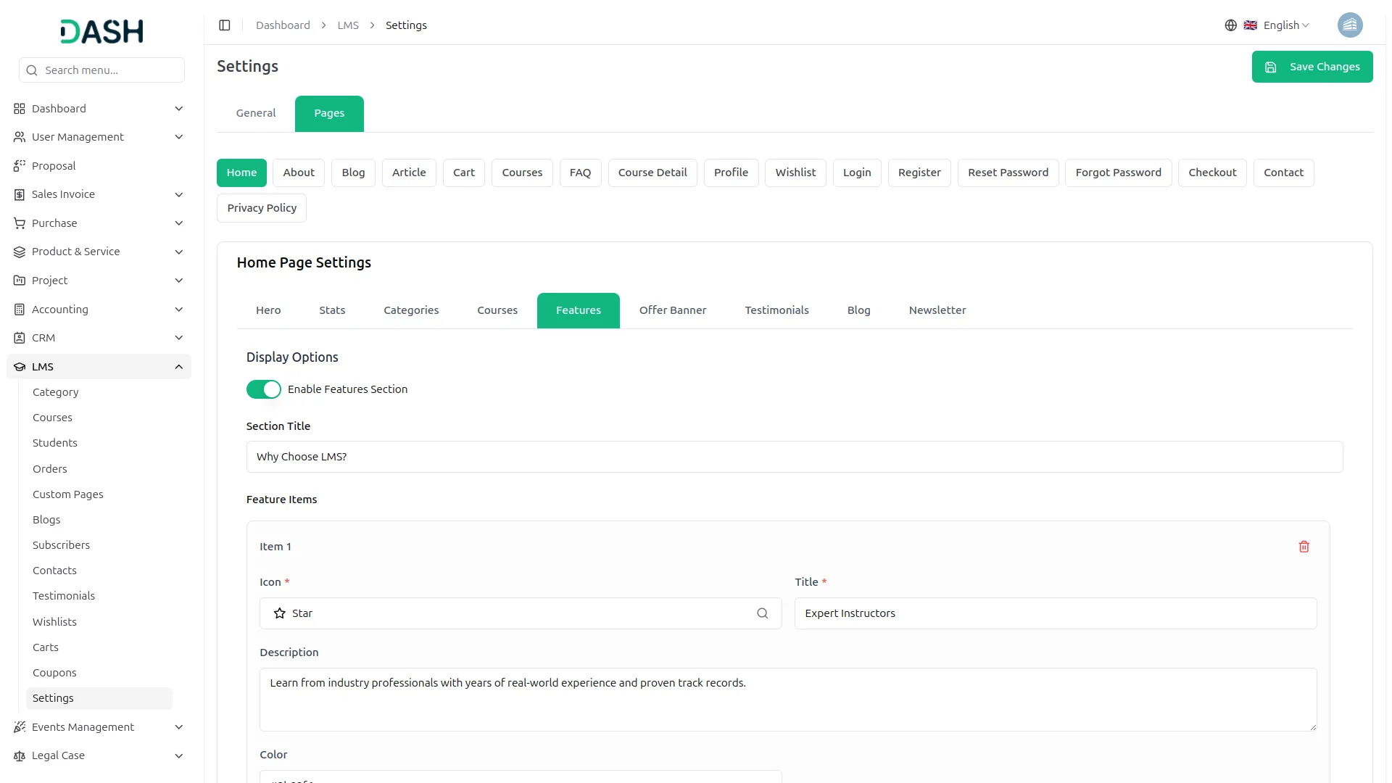
Task: Expand the Sales Invoice submenu
Action: (178, 194)
